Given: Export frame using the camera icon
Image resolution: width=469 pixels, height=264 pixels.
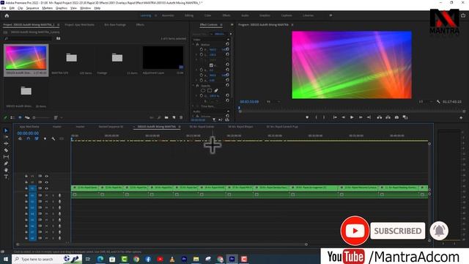Looking at the screenshot, I should tap(396, 117).
